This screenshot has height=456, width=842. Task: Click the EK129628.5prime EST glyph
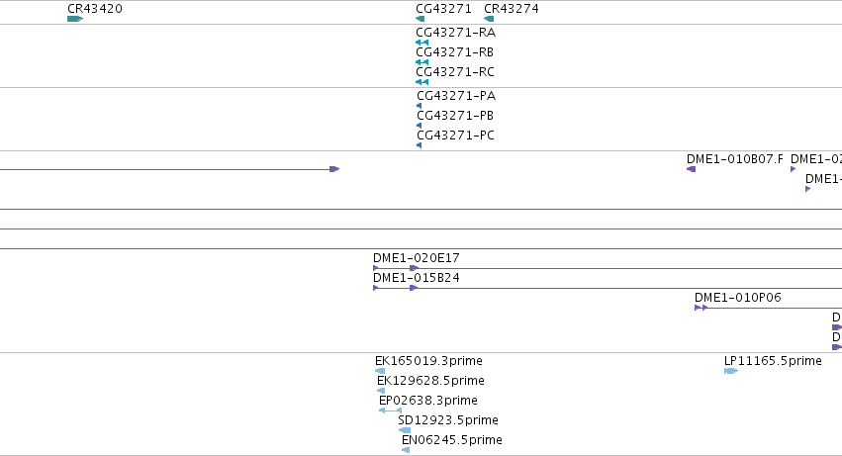(x=381, y=391)
